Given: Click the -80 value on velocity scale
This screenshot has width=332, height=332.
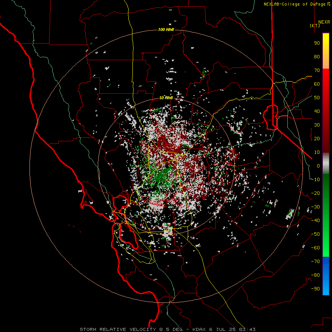Looking at the screenshot, I should 315,275.
